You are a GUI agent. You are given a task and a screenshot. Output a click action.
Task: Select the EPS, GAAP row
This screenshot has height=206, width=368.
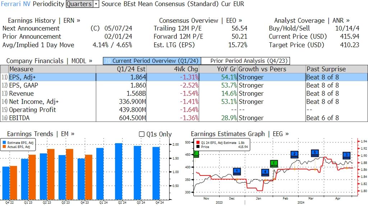pyautogui.click(x=184, y=85)
